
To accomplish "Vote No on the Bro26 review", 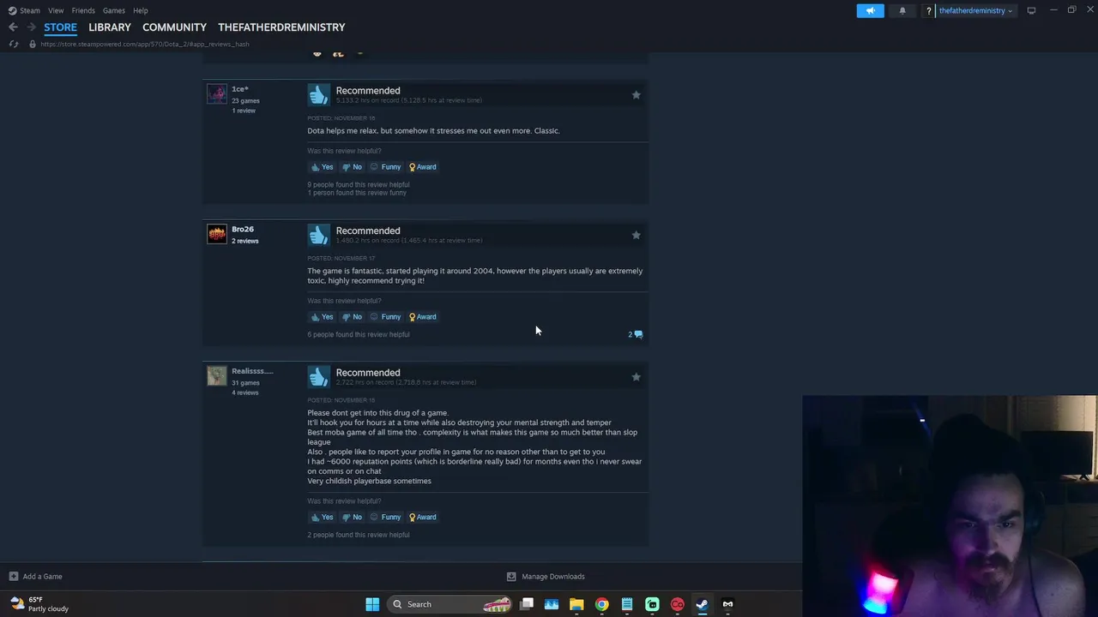I will (x=352, y=317).
